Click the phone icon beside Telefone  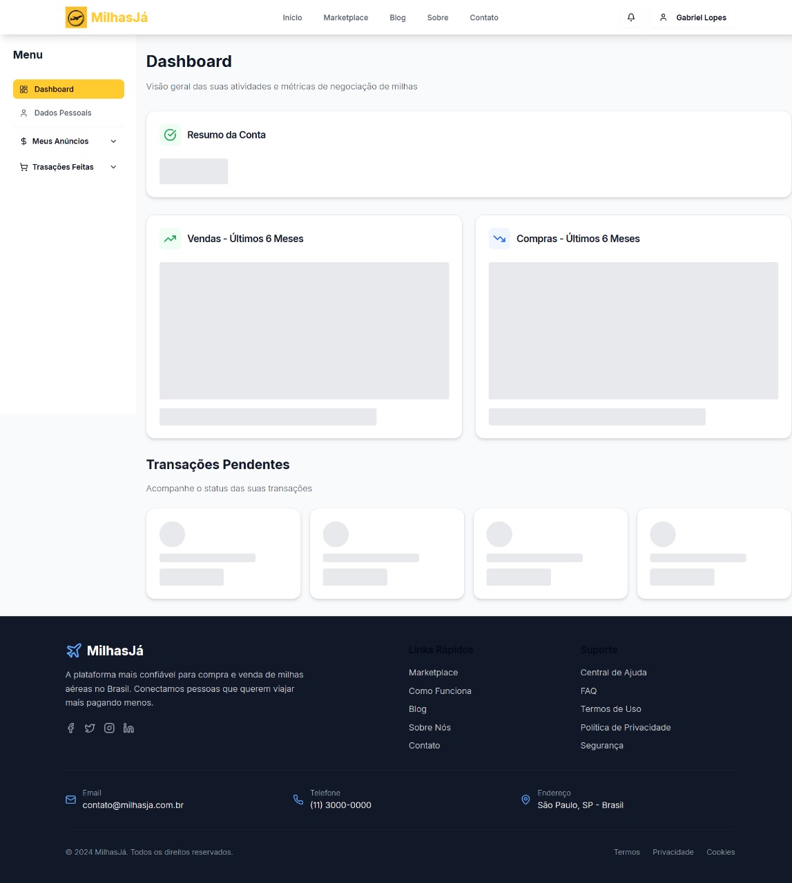click(298, 800)
